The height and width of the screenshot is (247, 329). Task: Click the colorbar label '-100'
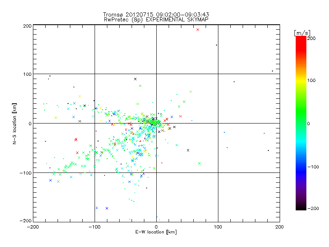(313, 167)
